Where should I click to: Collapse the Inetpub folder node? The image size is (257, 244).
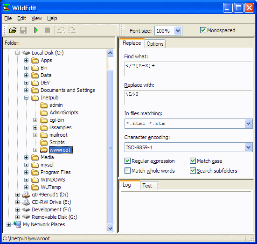(x=26, y=98)
